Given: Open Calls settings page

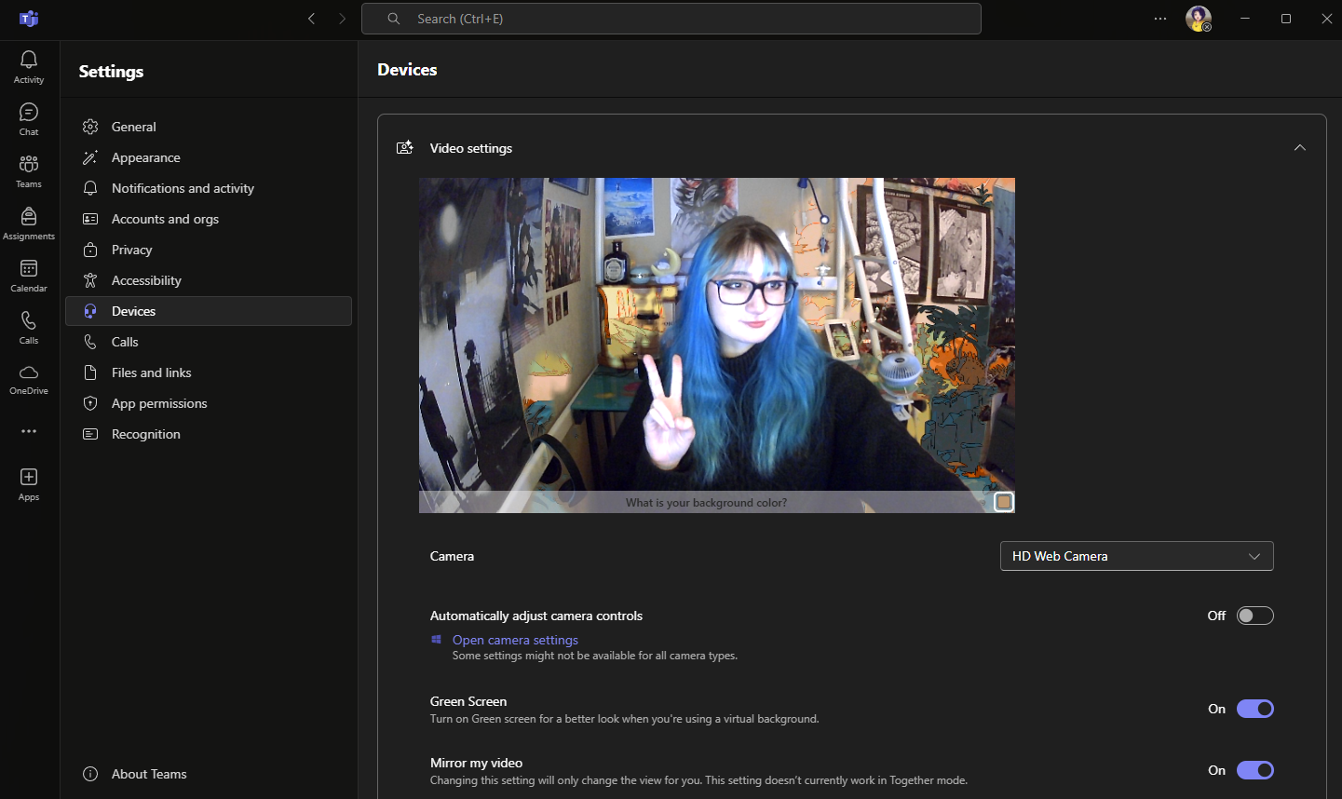Looking at the screenshot, I should click(209, 342).
